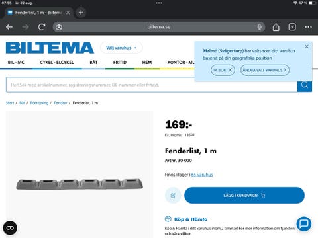
Task: Click the Fendrar breadcrumb link
Action: [60, 103]
